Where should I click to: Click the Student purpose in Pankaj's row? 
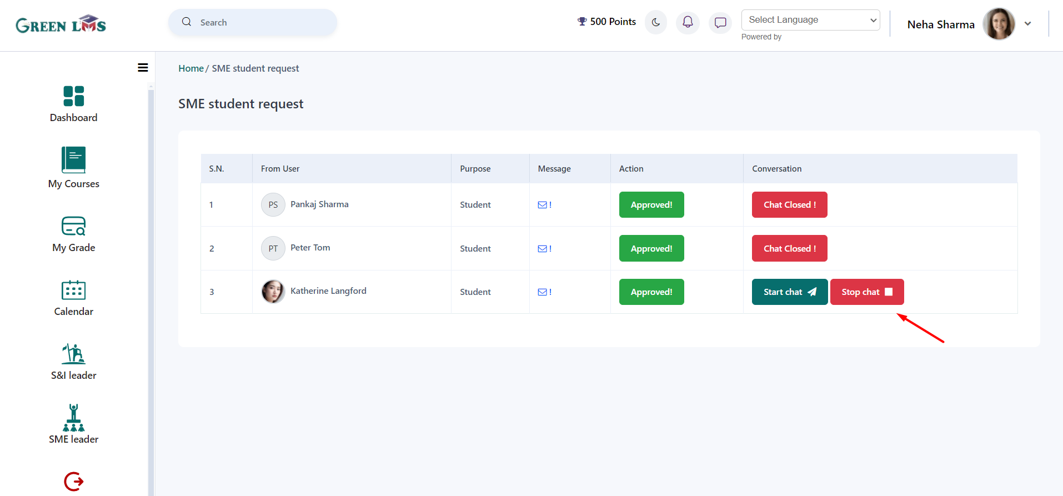click(475, 205)
